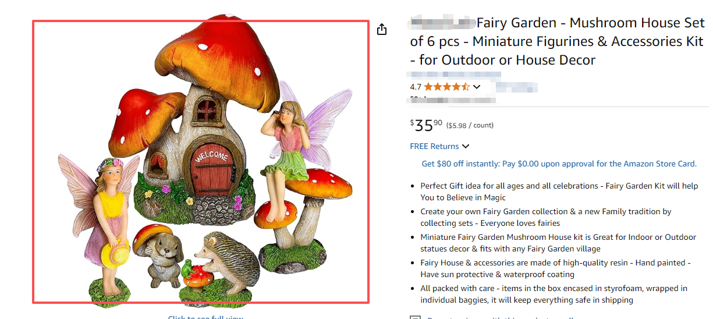The width and height of the screenshot is (713, 319).
Task: Open the main fairy garden product image
Action: pyautogui.click(x=200, y=162)
